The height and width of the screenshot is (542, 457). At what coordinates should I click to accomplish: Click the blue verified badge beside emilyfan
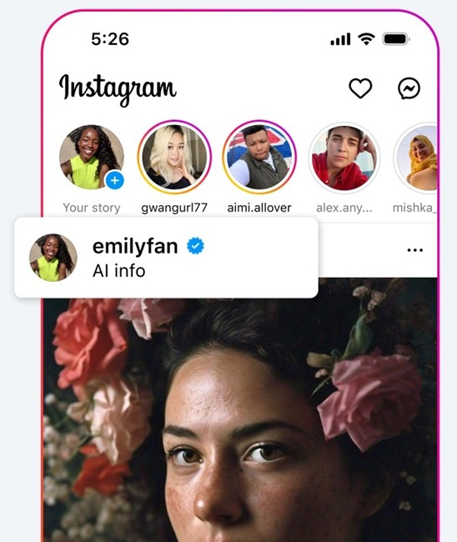point(195,246)
